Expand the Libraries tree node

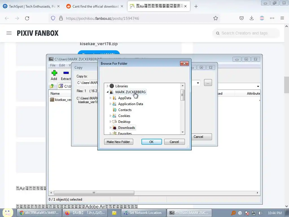click(x=108, y=86)
